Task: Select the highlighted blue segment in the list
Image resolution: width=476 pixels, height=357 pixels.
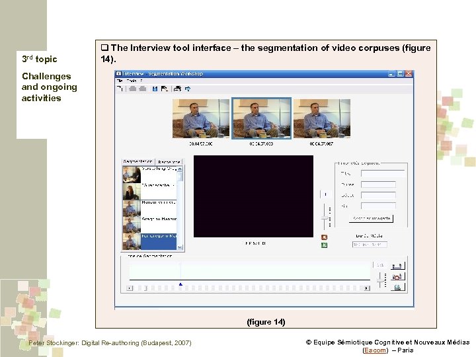Action: (149, 241)
